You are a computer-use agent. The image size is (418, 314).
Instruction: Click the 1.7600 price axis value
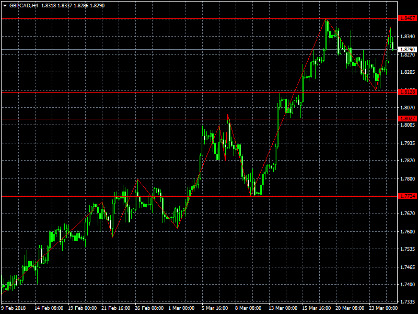(x=408, y=232)
